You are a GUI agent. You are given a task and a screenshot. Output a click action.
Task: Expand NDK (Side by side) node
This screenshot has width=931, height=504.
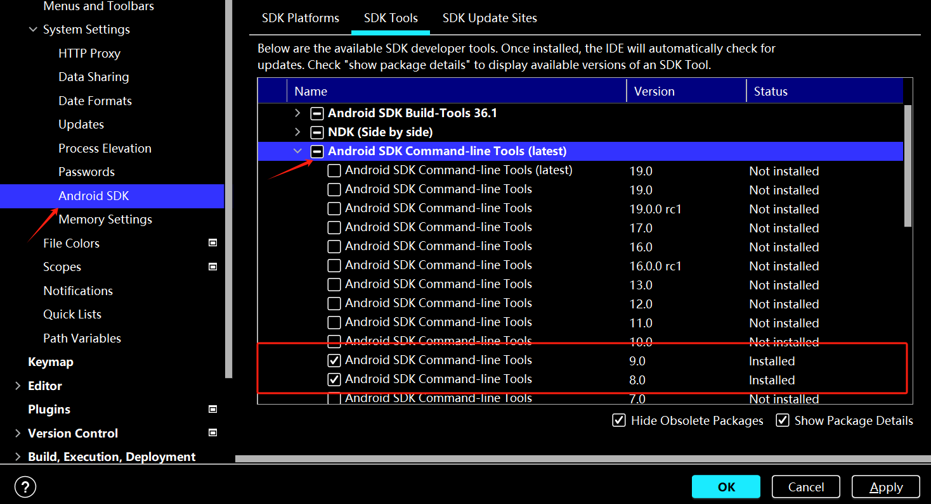297,132
